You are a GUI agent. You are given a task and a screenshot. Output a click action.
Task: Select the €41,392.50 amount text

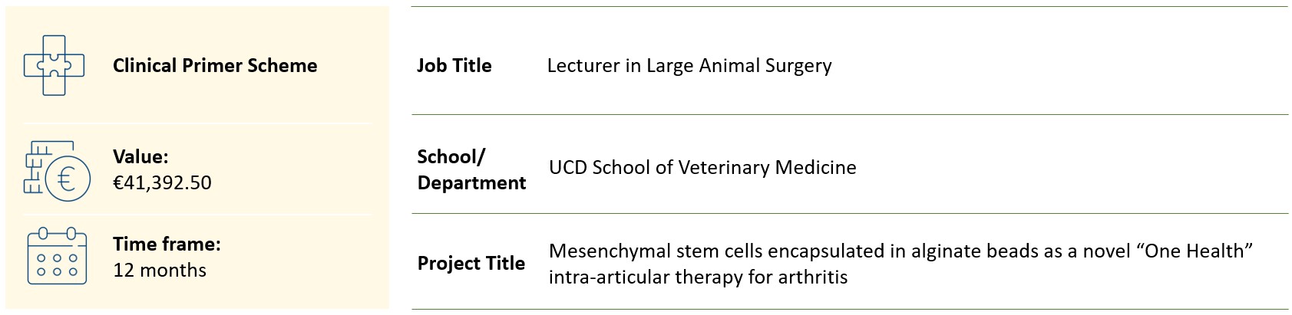(162, 183)
